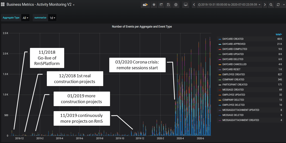Star this dashboard as favorite
Image resolution: width=286 pixels, height=143 pixels.
(154, 5)
